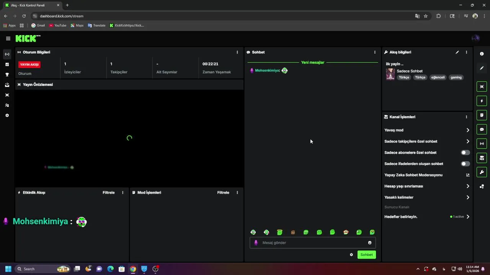The width and height of the screenshot is (490, 275).
Task: Open the download tray icon in the left sidebar
Action: tap(7, 85)
